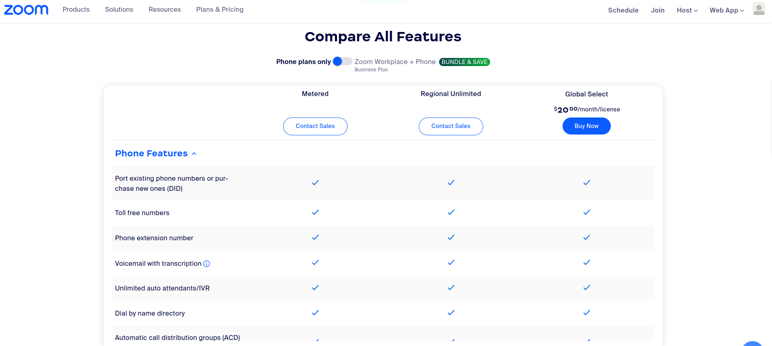The image size is (772, 346).
Task: Open the Solutions menu
Action: click(x=119, y=9)
